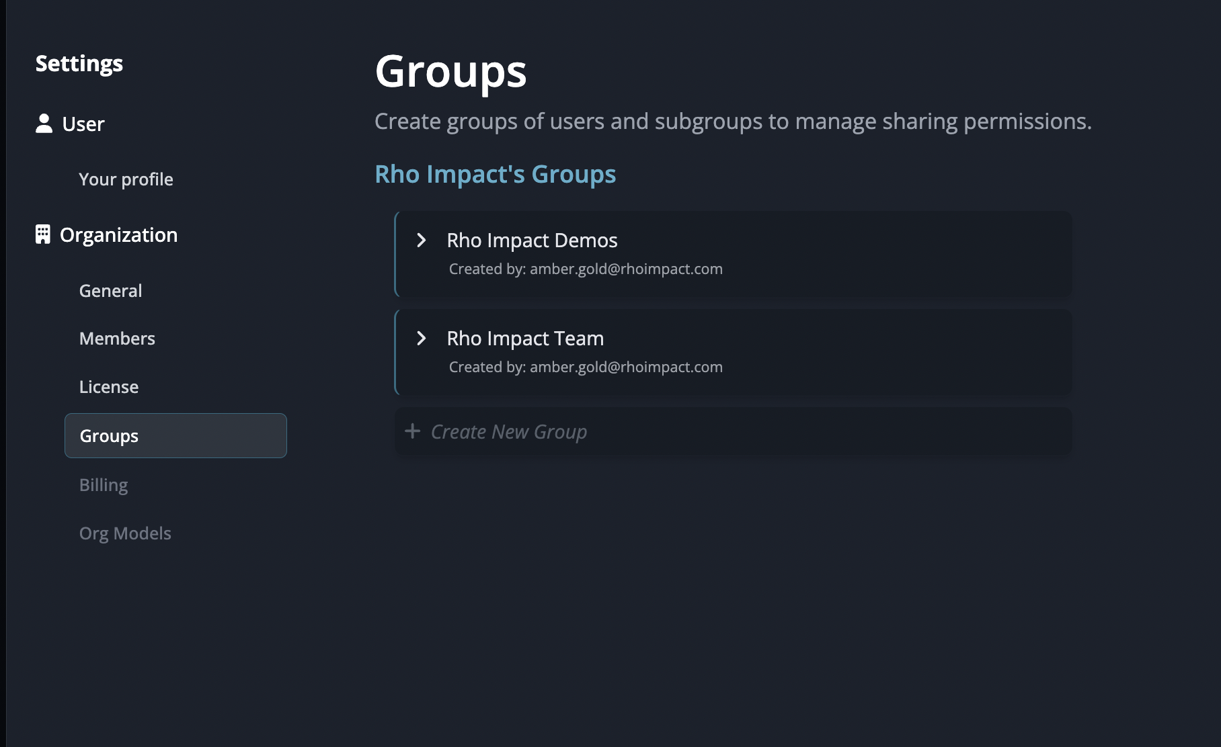Click the Organization section label

[118, 235]
